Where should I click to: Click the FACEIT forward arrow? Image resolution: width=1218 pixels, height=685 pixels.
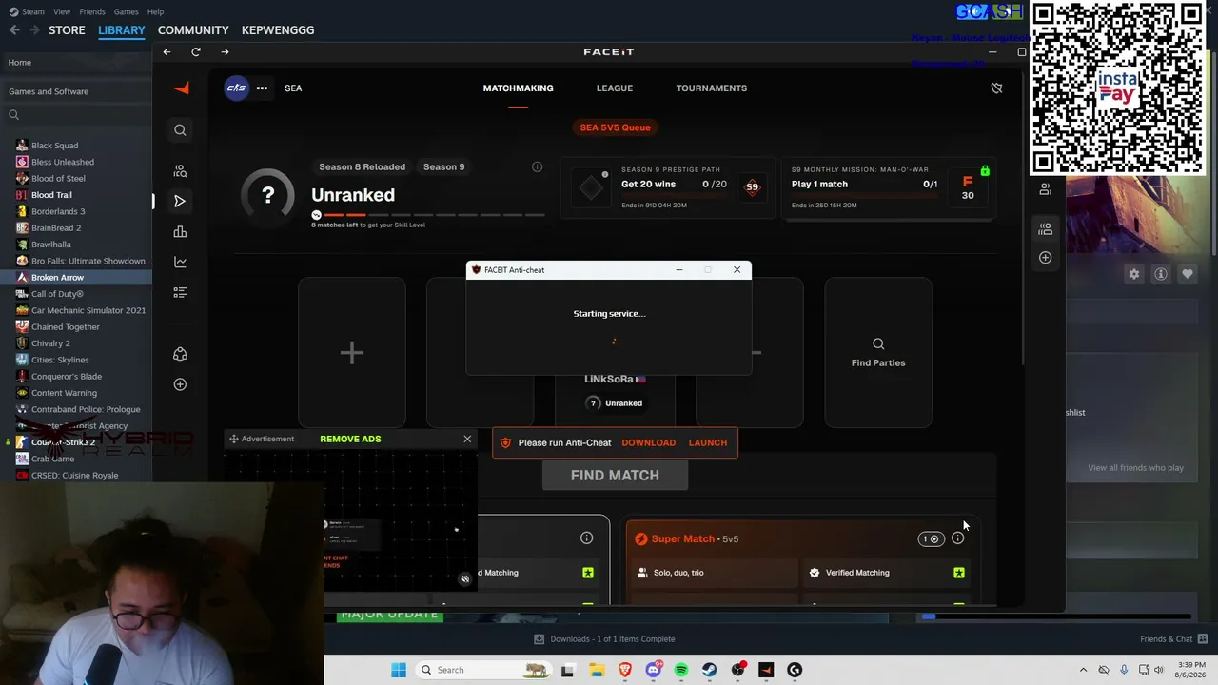click(x=225, y=52)
